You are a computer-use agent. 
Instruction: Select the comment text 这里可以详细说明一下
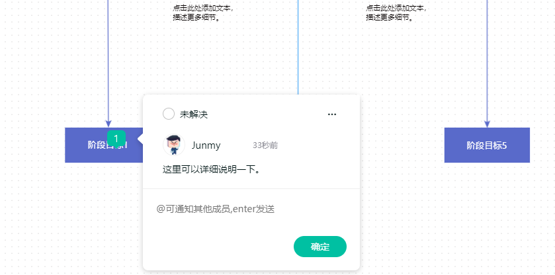212,169
